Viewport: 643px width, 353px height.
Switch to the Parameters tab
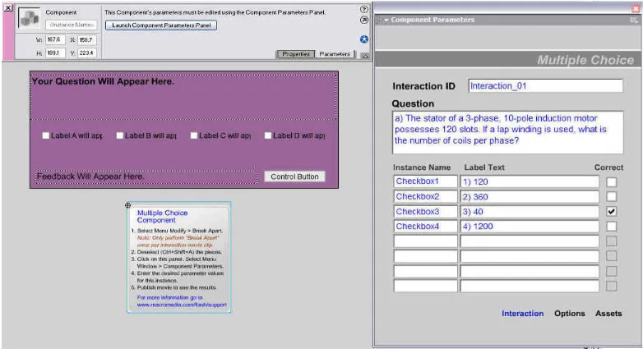pyautogui.click(x=335, y=54)
